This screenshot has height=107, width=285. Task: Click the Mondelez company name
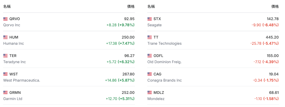(x=156, y=99)
